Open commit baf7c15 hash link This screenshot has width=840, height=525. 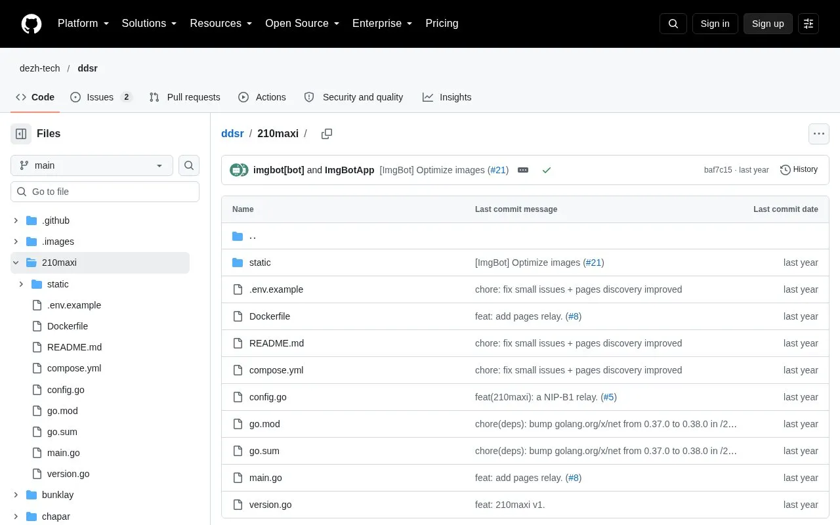[718, 170]
